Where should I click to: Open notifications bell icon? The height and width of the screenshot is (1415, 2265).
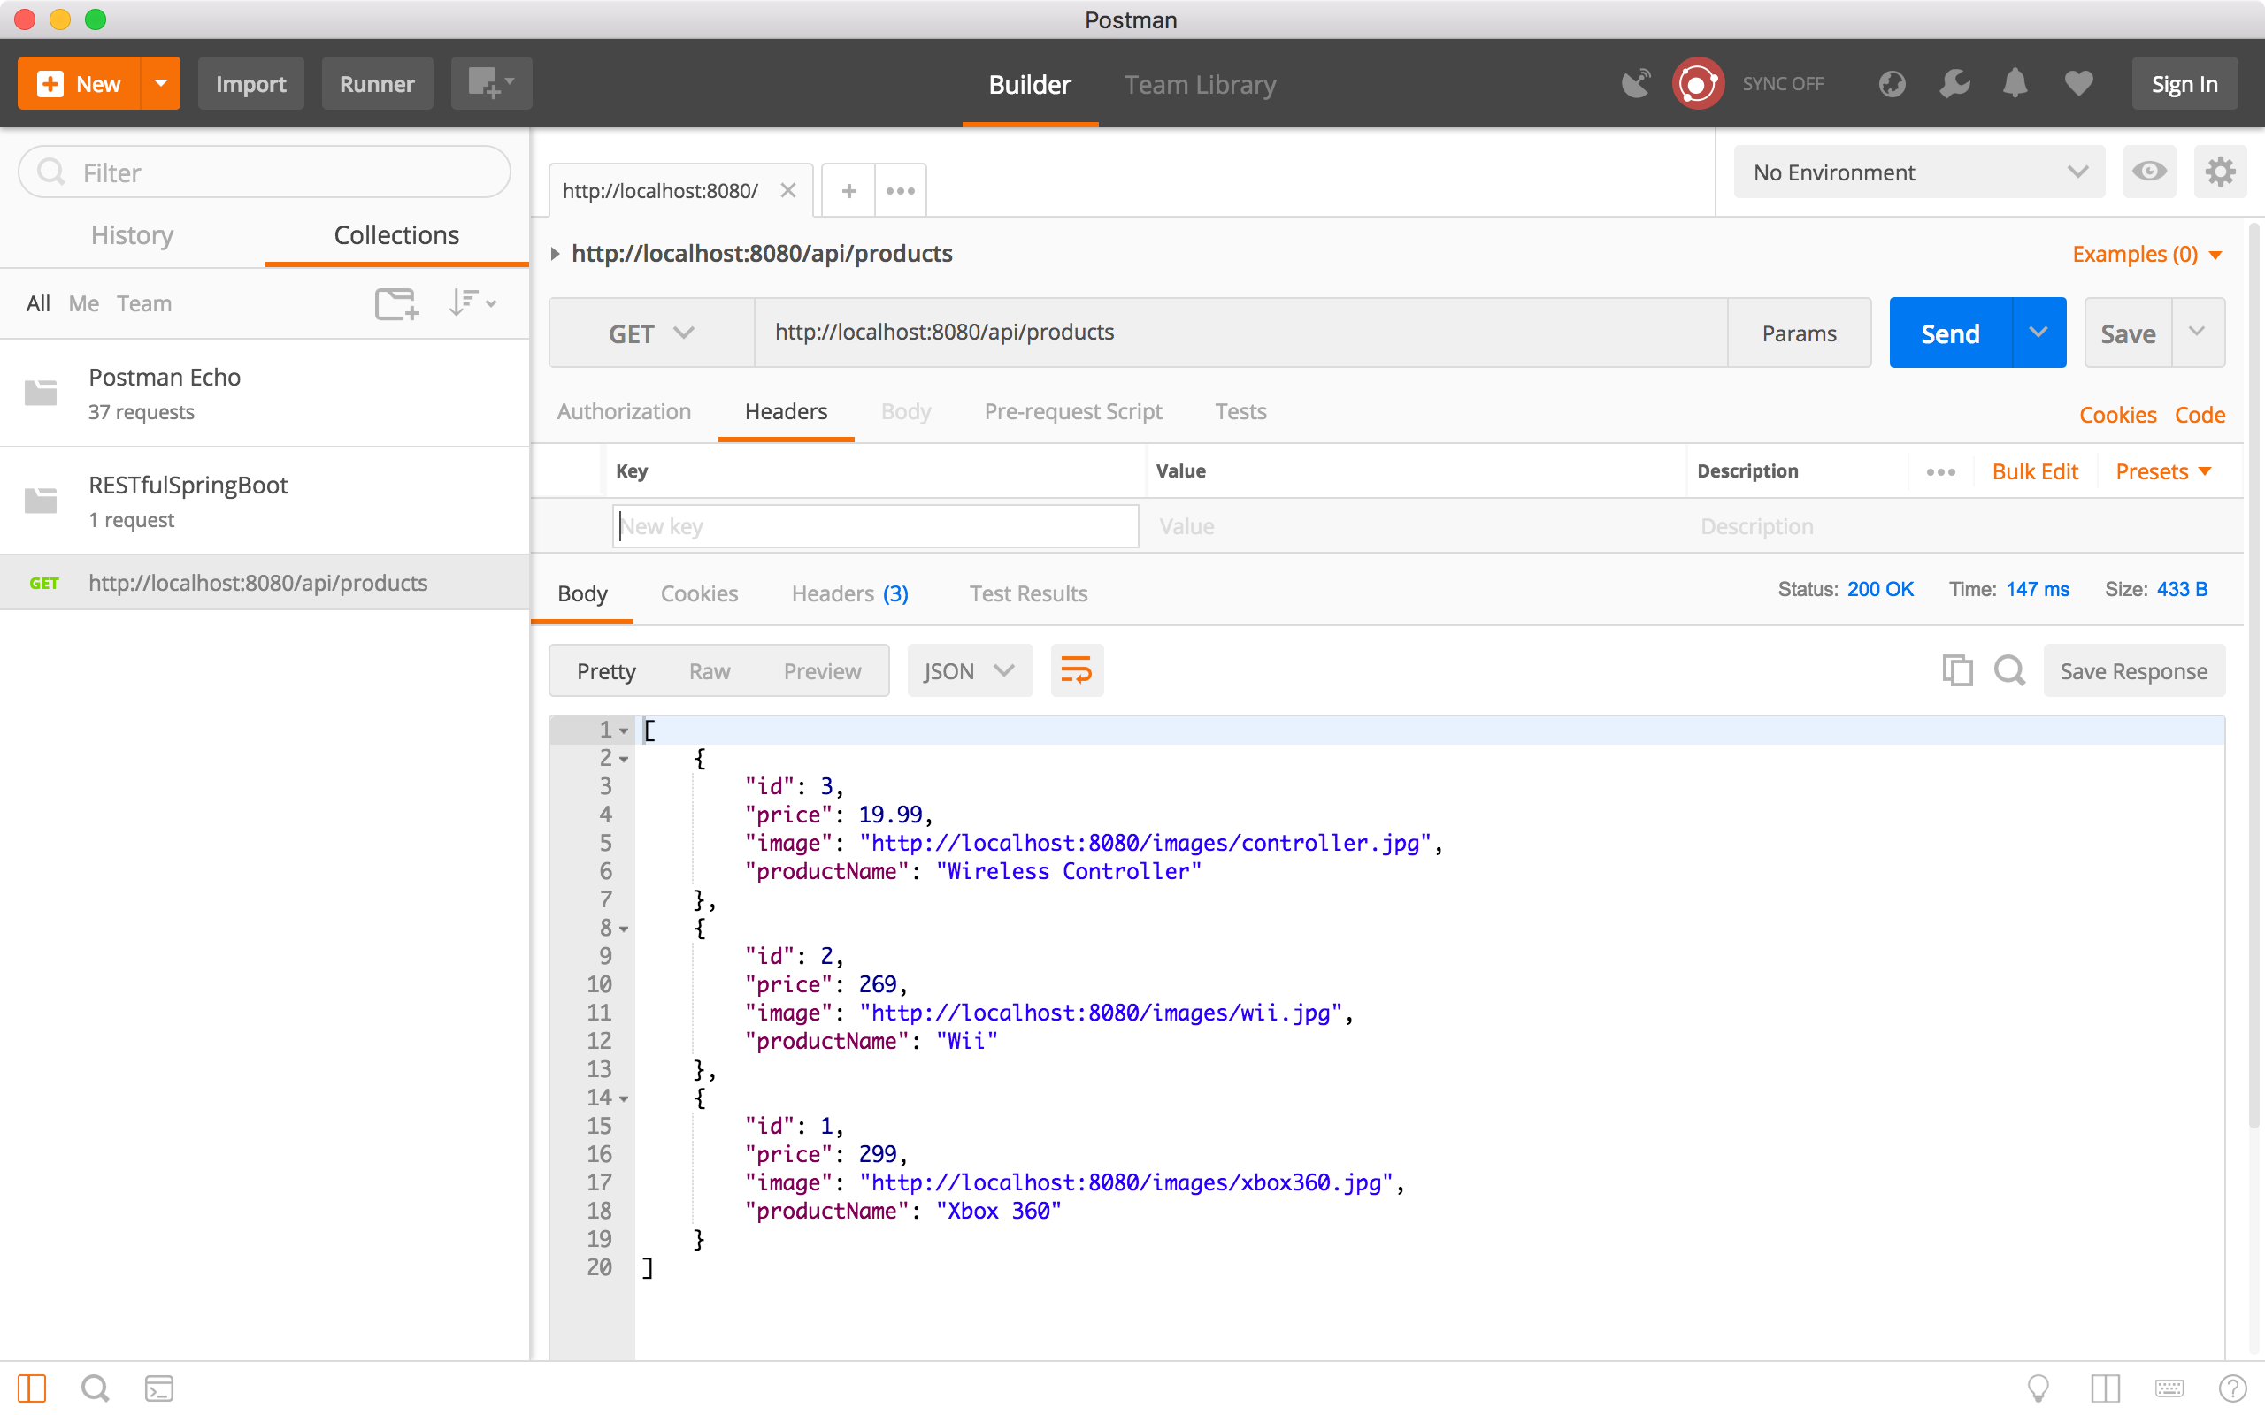click(x=2015, y=83)
